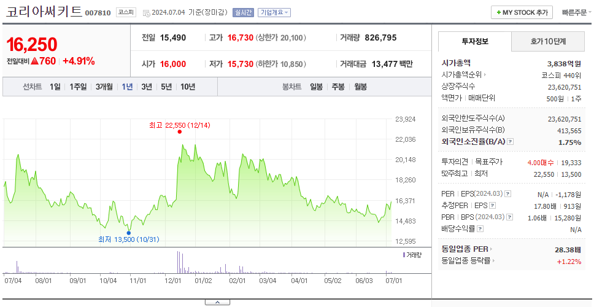Show the 일봉 candlestick chart
This screenshot has height=307, width=594.
click(316, 87)
